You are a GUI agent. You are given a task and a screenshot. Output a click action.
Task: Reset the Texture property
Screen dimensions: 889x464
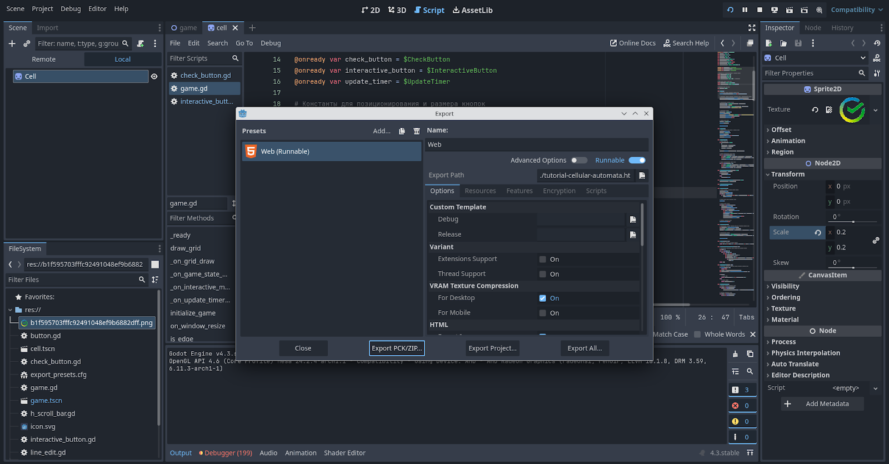(815, 110)
